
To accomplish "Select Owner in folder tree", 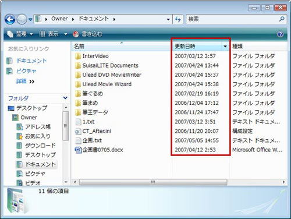I will click(x=29, y=118).
